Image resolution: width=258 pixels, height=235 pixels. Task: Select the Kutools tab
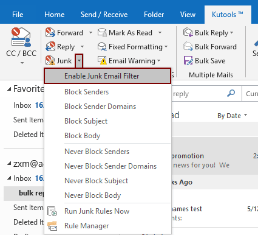[228, 15]
